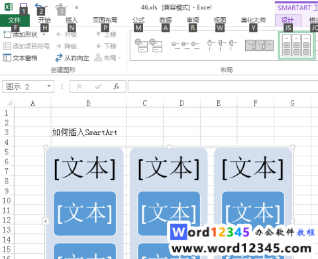318x259 pixels.
Task: Click the first column's top [文本] heading
Action: point(85,168)
